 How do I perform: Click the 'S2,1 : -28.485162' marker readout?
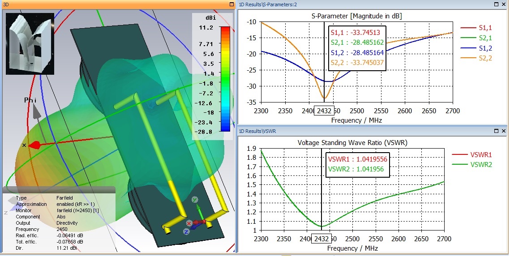[357, 43]
